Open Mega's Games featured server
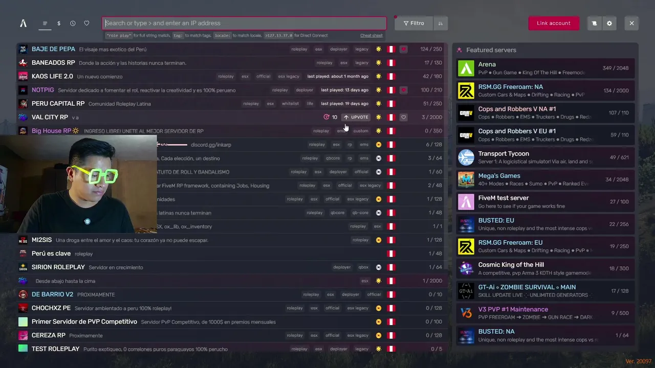Image resolution: width=655 pixels, height=368 pixels. tap(545, 179)
